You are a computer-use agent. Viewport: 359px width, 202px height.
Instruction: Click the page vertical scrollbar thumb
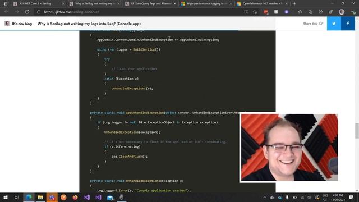(357, 131)
